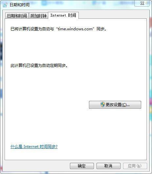The height and width of the screenshot is (174, 152).
Task: Open 更改设置(C)... to change settings
Action: tap(115, 105)
